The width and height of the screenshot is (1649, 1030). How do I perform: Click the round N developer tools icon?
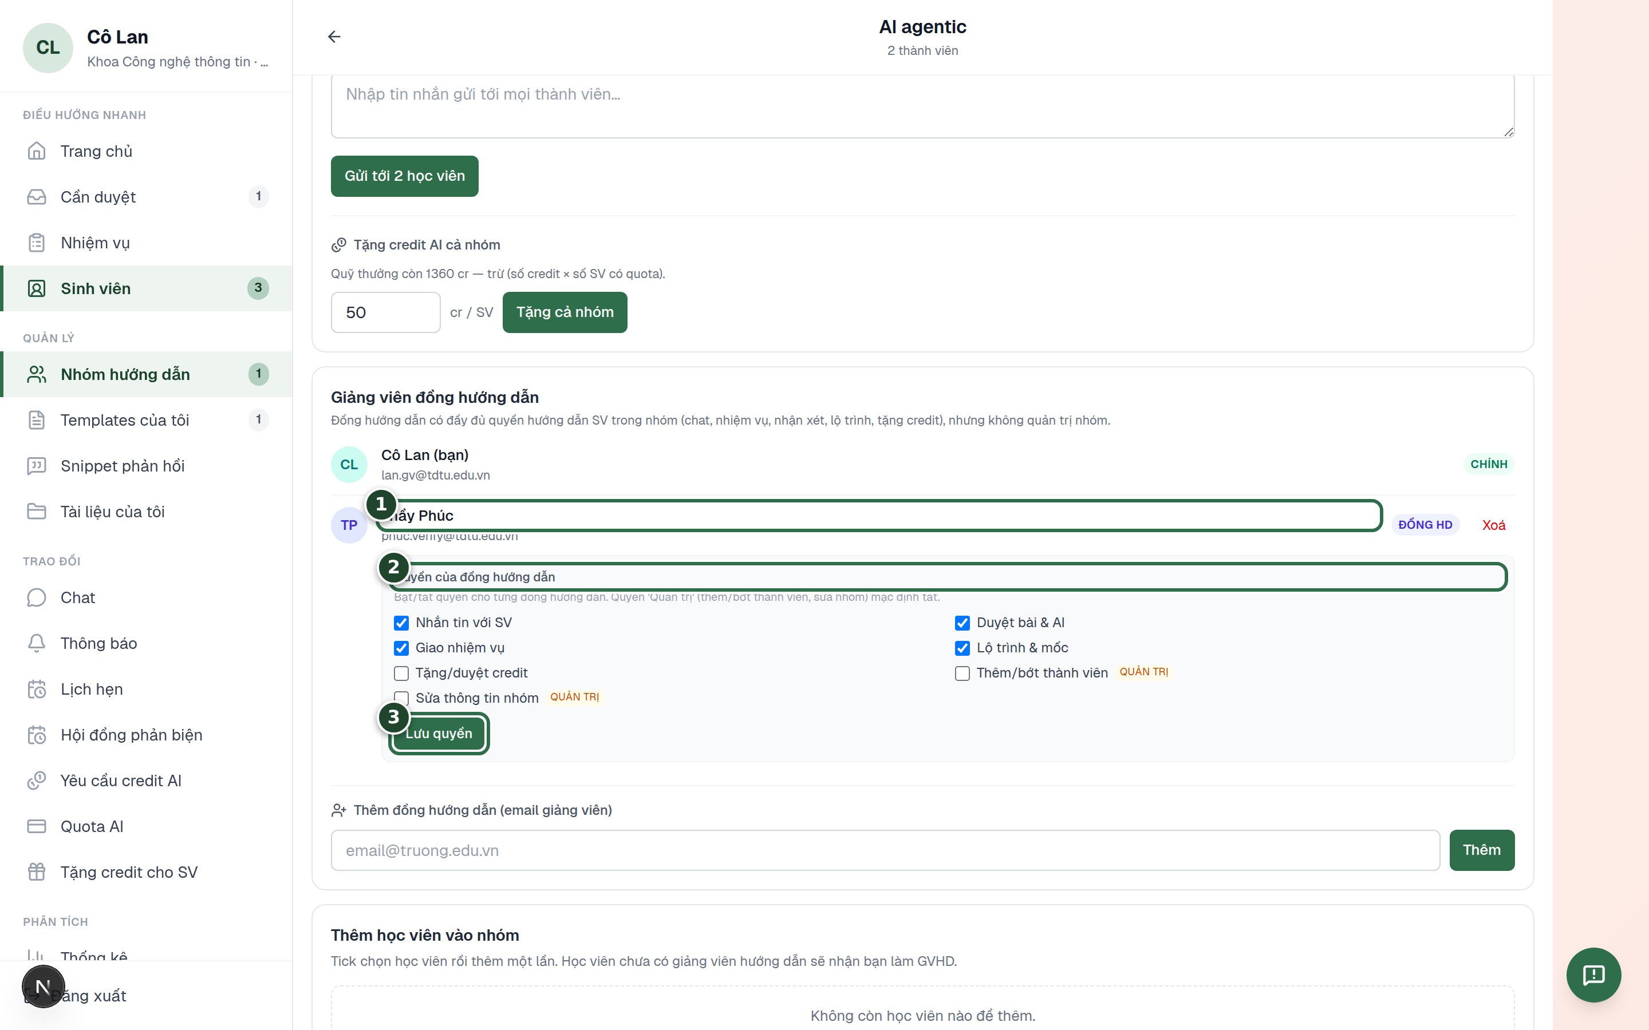click(43, 987)
